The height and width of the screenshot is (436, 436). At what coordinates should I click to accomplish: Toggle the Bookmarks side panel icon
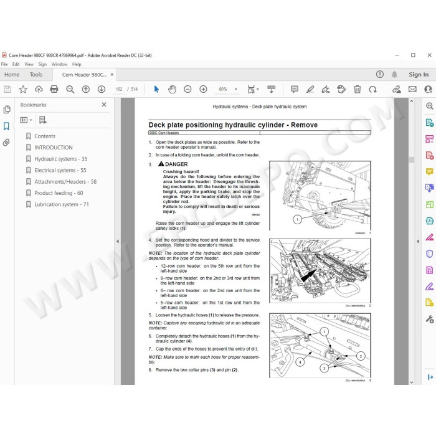6,126
